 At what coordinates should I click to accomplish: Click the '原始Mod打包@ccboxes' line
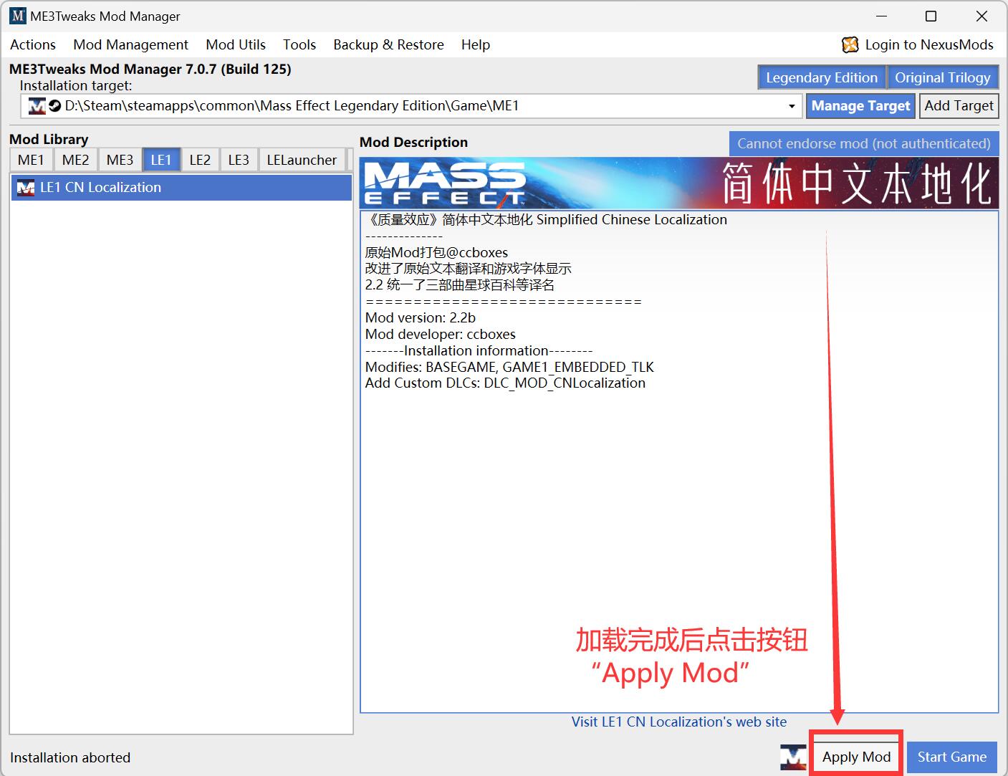tap(436, 253)
